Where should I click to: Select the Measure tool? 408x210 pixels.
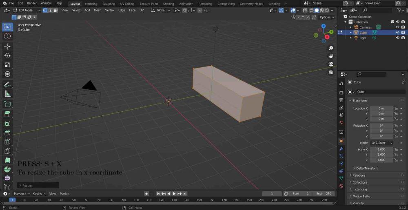click(x=7, y=94)
